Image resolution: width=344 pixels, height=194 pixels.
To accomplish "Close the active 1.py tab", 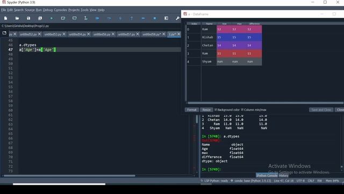I will [179, 34].
